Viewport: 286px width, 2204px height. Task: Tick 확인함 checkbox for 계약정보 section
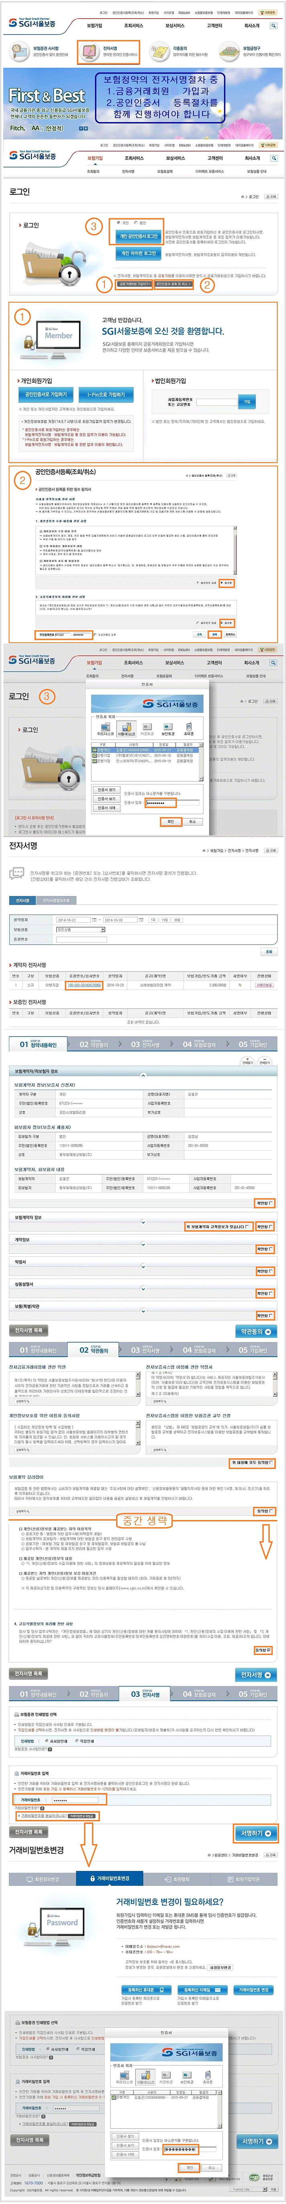click(270, 1249)
